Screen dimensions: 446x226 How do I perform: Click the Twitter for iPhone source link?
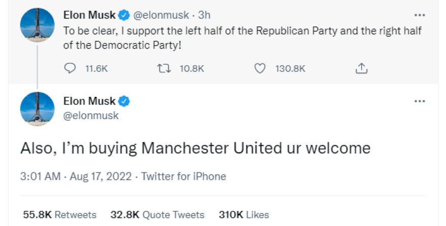pyautogui.click(x=183, y=176)
